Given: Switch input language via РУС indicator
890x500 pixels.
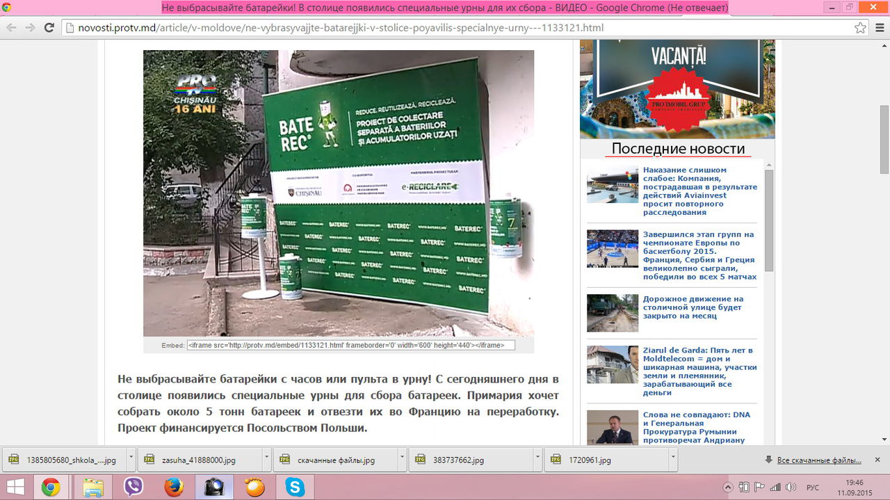Looking at the screenshot, I should point(812,487).
